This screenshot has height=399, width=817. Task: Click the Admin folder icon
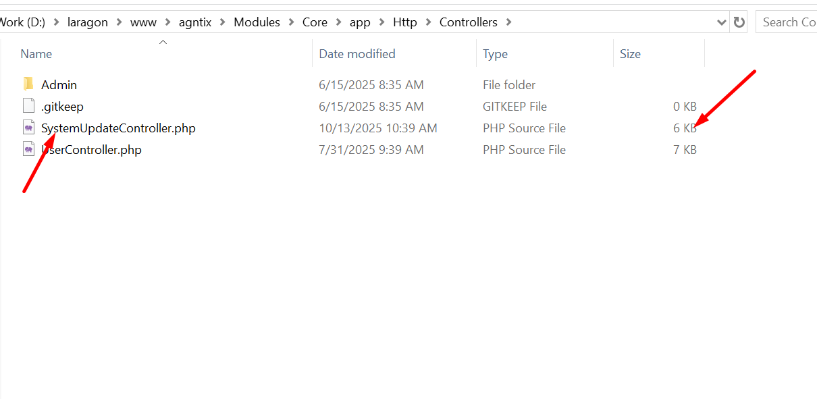28,84
